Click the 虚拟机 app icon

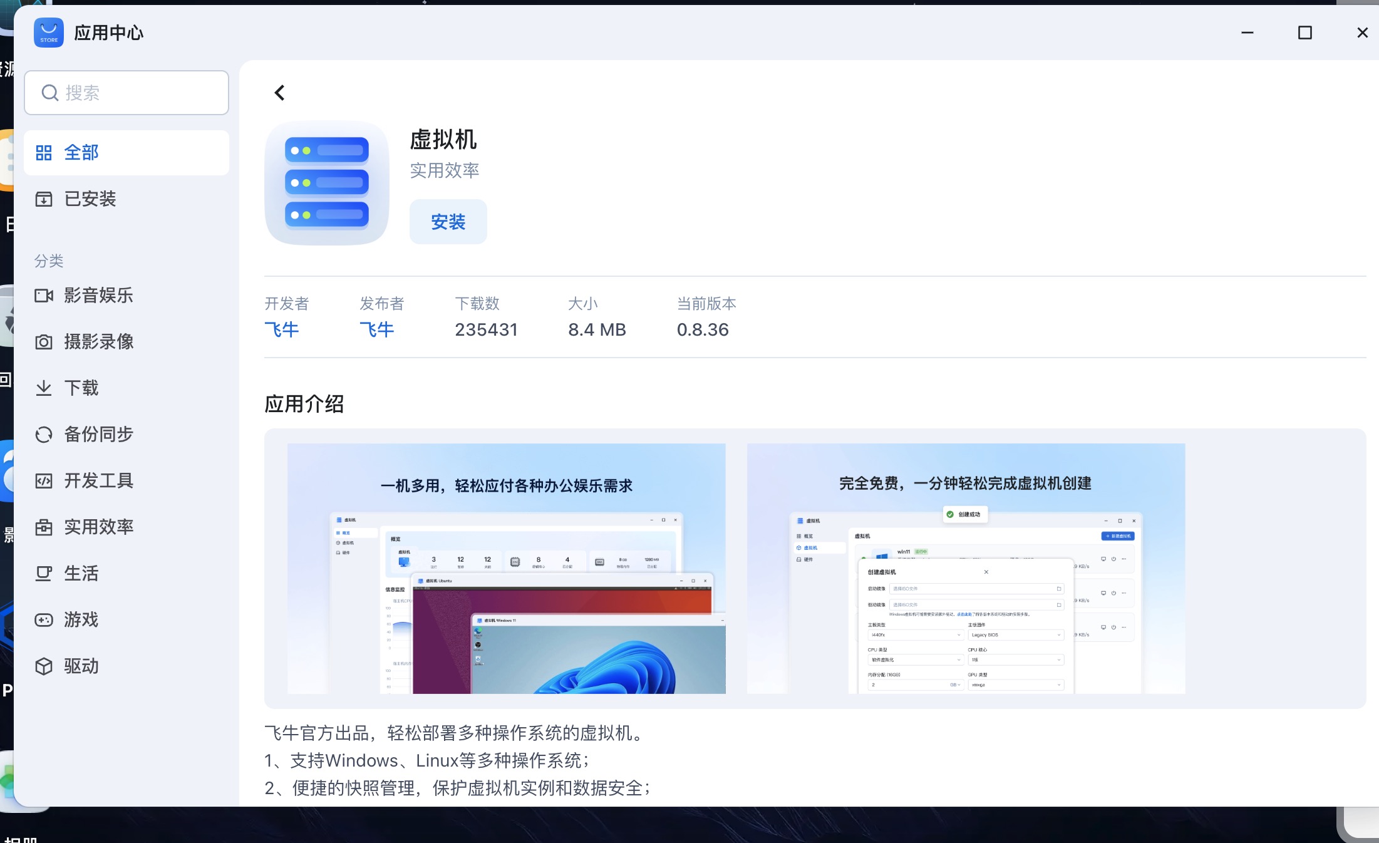(327, 183)
